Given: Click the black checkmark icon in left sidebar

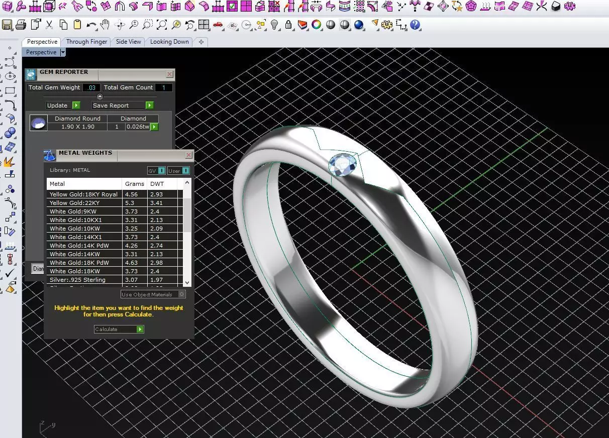Looking at the screenshot, I should tap(10, 273).
